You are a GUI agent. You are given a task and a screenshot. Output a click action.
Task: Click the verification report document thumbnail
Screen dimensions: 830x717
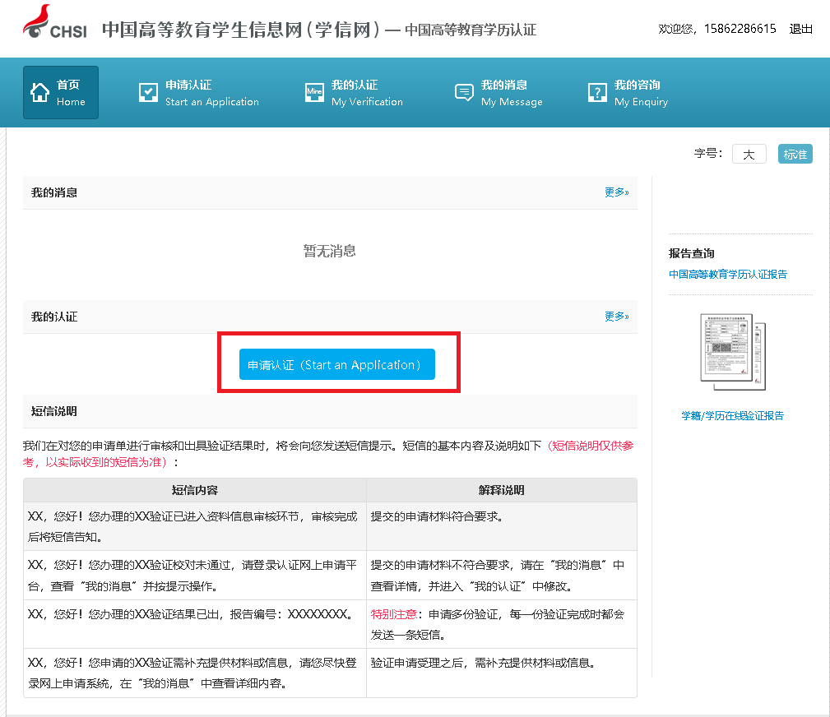(733, 352)
